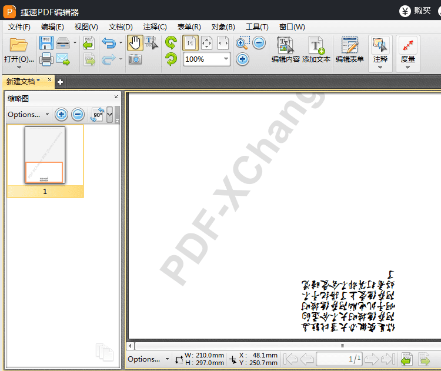Expand the Annotation (注释) toolbar dropdown
The image size is (441, 371).
(380, 68)
